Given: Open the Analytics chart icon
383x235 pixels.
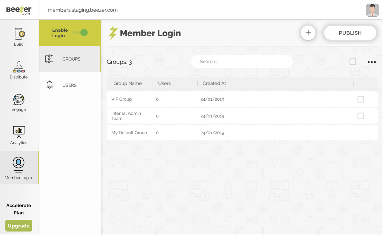Looking at the screenshot, I should [19, 132].
